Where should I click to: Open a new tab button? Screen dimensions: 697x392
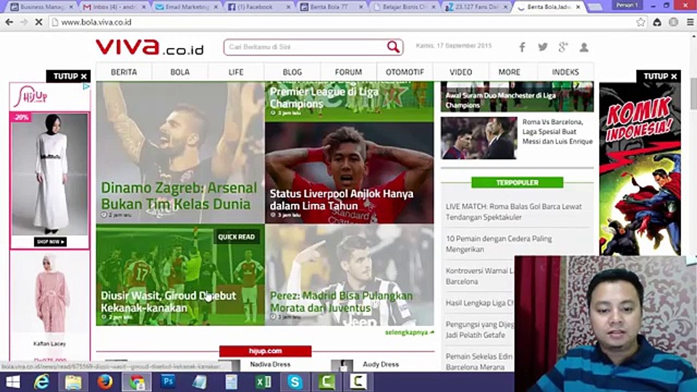(x=595, y=7)
